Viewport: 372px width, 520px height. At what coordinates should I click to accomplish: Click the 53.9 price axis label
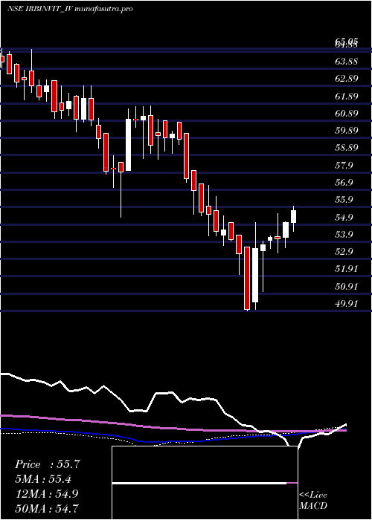[344, 235]
